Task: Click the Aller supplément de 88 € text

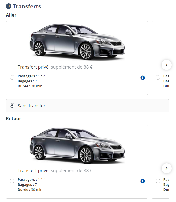Action: click(72, 67)
